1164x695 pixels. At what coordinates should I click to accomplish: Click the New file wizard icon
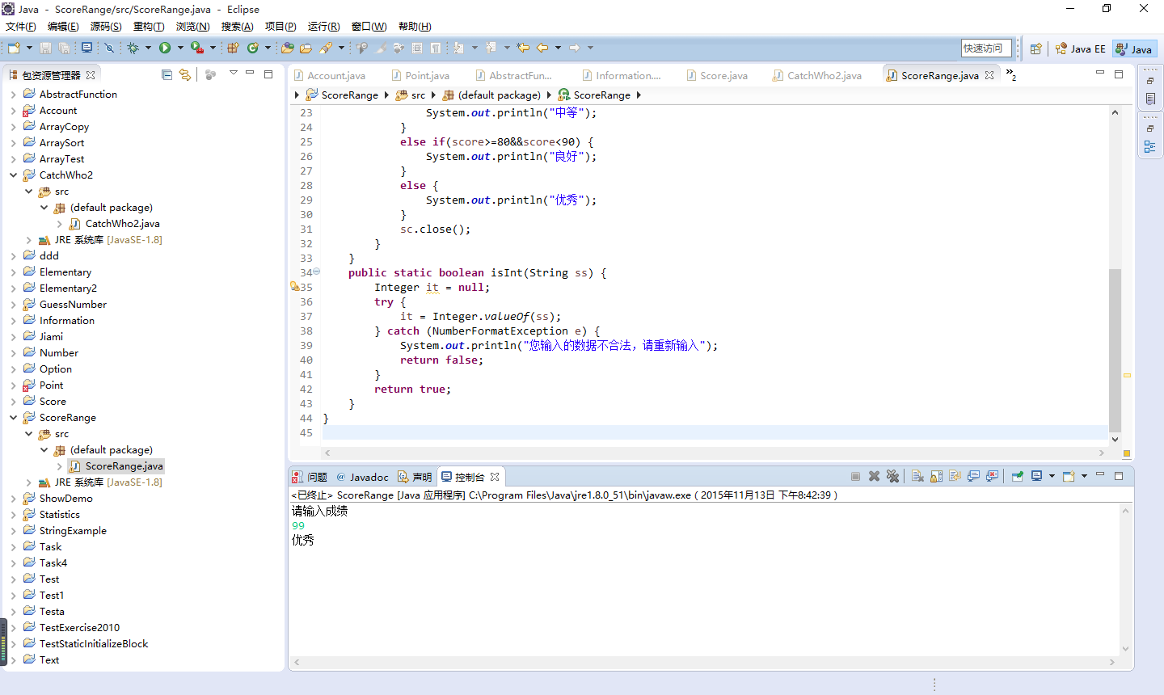(x=14, y=48)
